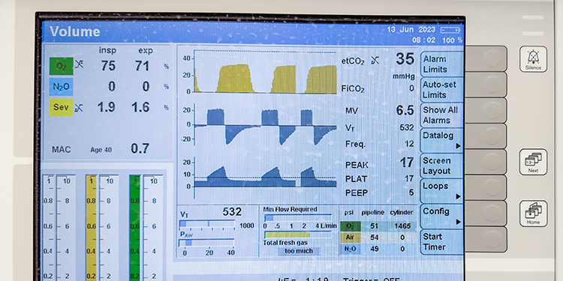Select the blue N2O gas label
The width and height of the screenshot is (563, 281).
tap(61, 86)
